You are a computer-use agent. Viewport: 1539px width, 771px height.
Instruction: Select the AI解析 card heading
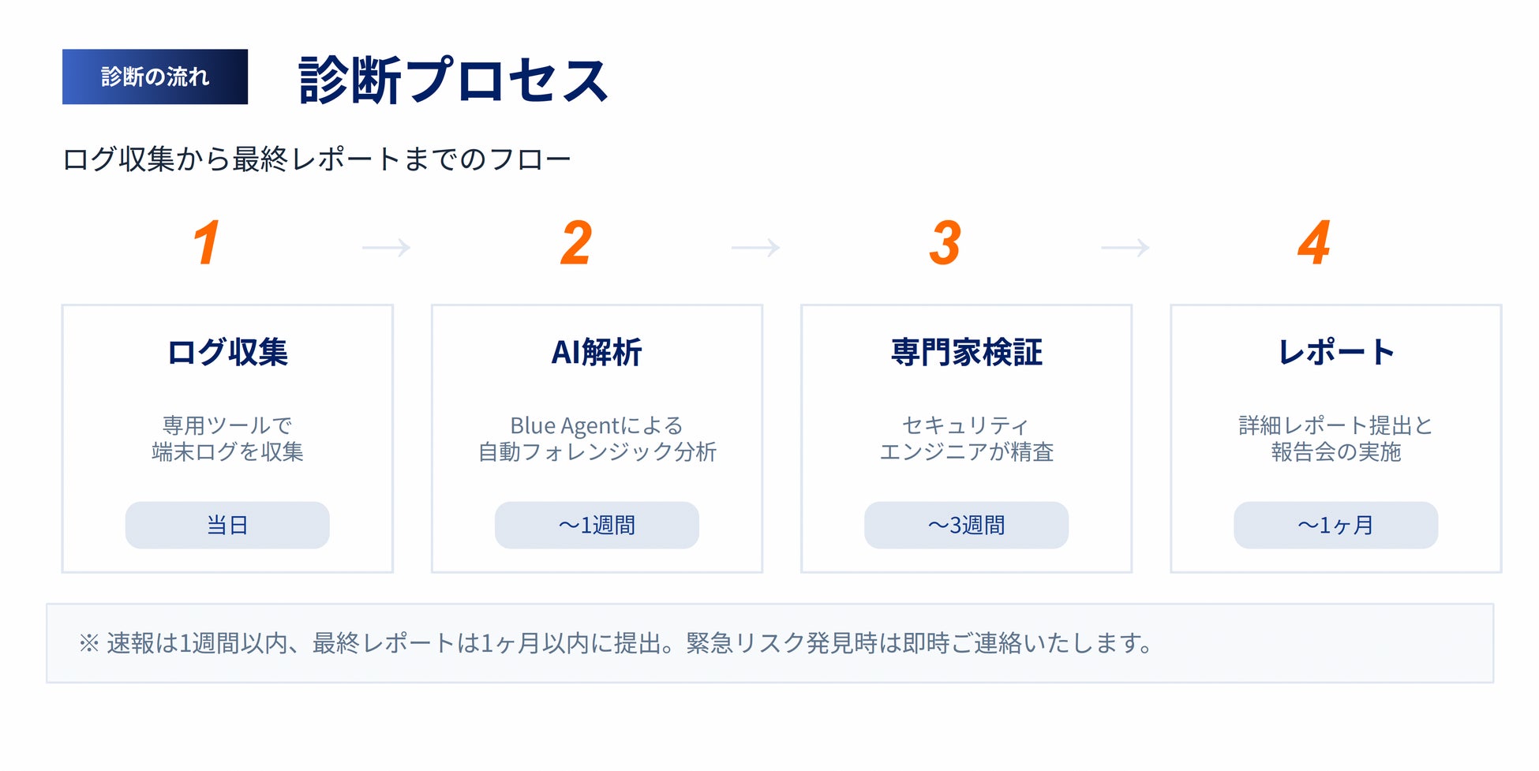tap(597, 352)
